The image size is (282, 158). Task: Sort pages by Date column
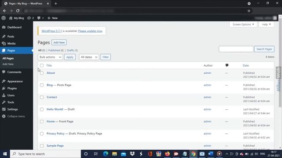[x=246, y=65]
